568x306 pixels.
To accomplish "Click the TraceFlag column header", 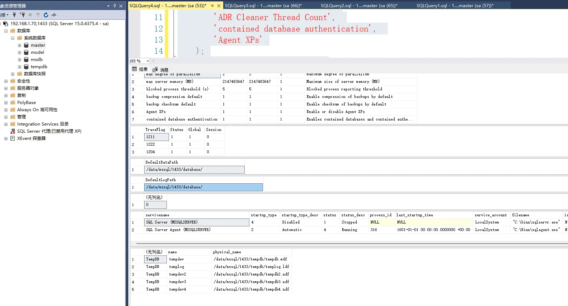I will click(155, 130).
